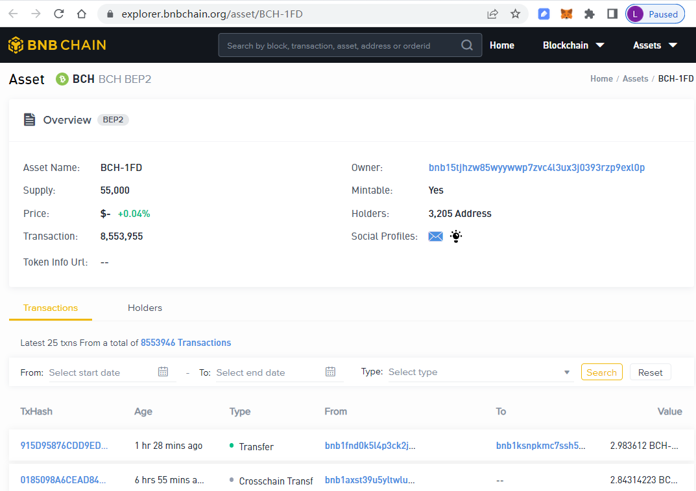Click the 8,553,955 transaction count

click(x=122, y=236)
